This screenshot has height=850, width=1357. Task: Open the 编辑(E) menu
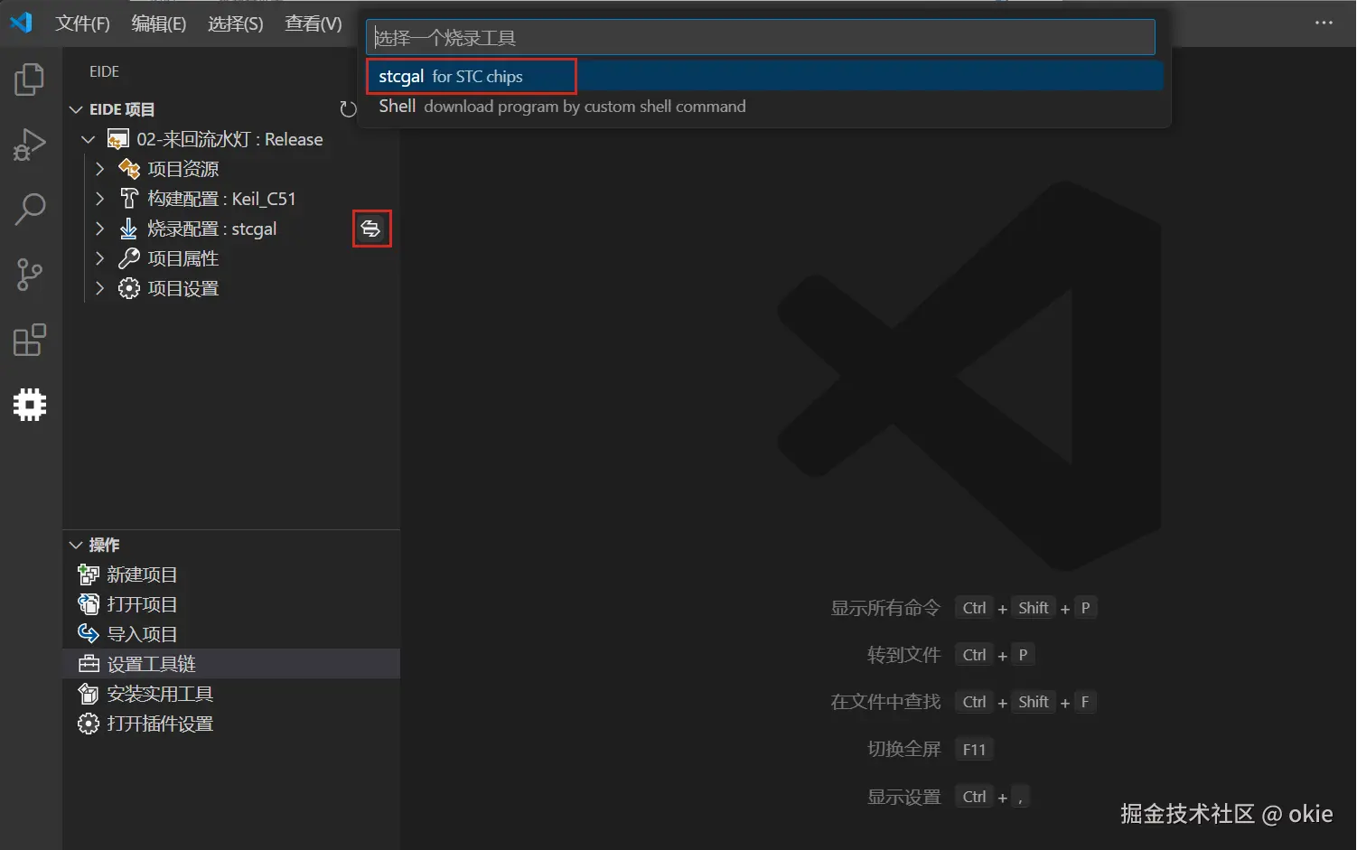point(159,23)
